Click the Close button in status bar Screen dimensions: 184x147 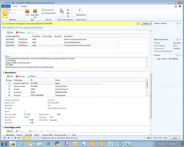(x=174, y=138)
